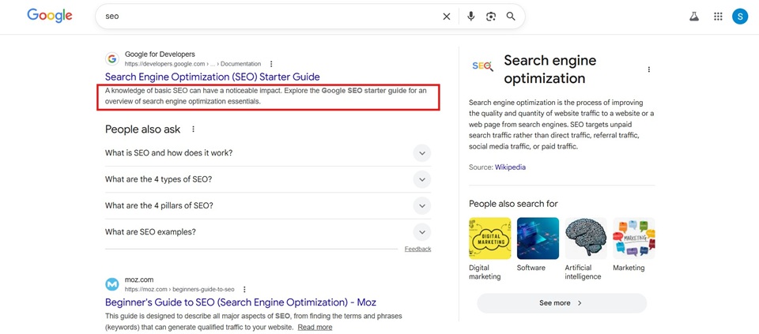Click Google for Developers favicon
Image resolution: width=759 pixels, height=334 pixels.
[112, 59]
